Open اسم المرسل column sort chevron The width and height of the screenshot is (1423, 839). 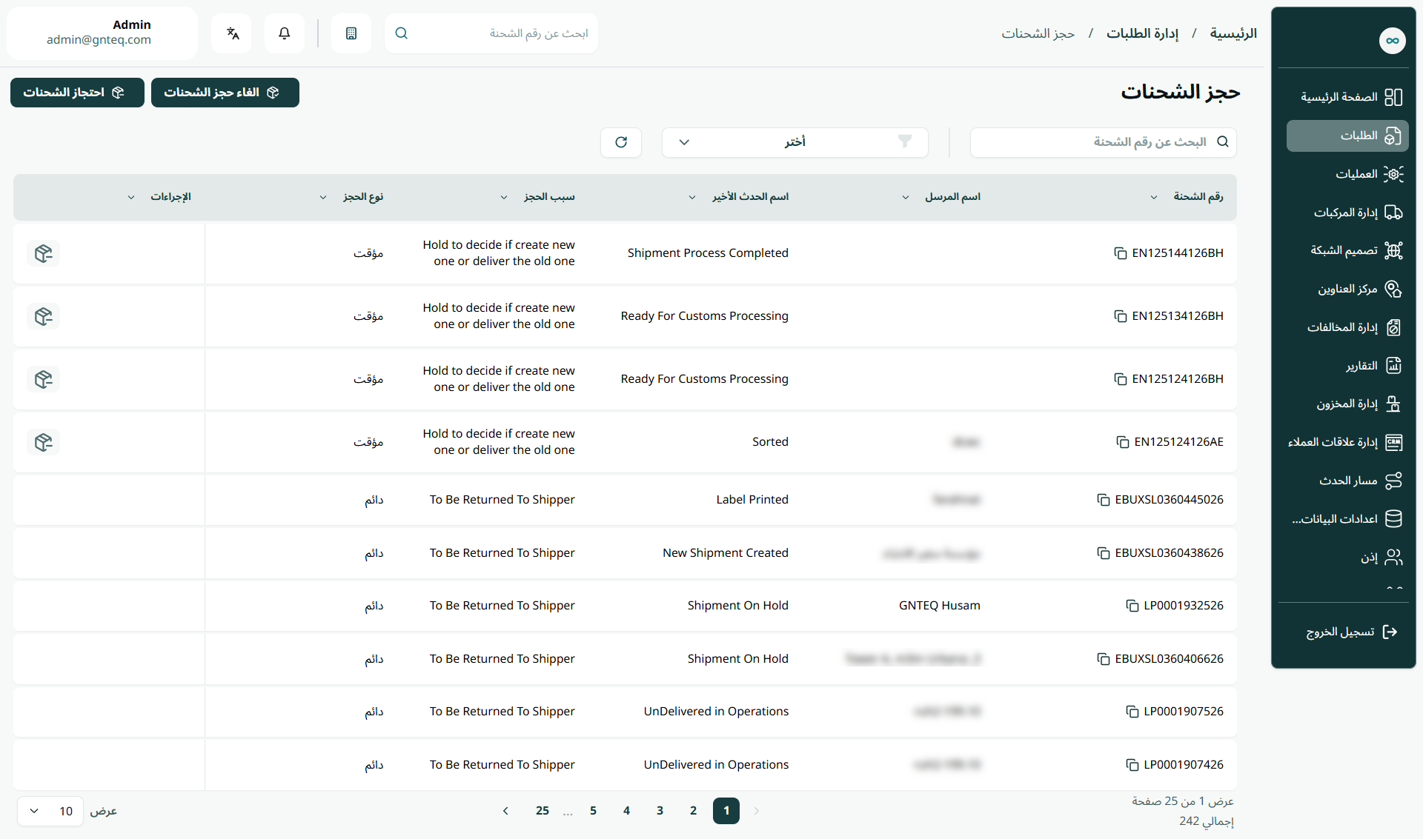(905, 197)
